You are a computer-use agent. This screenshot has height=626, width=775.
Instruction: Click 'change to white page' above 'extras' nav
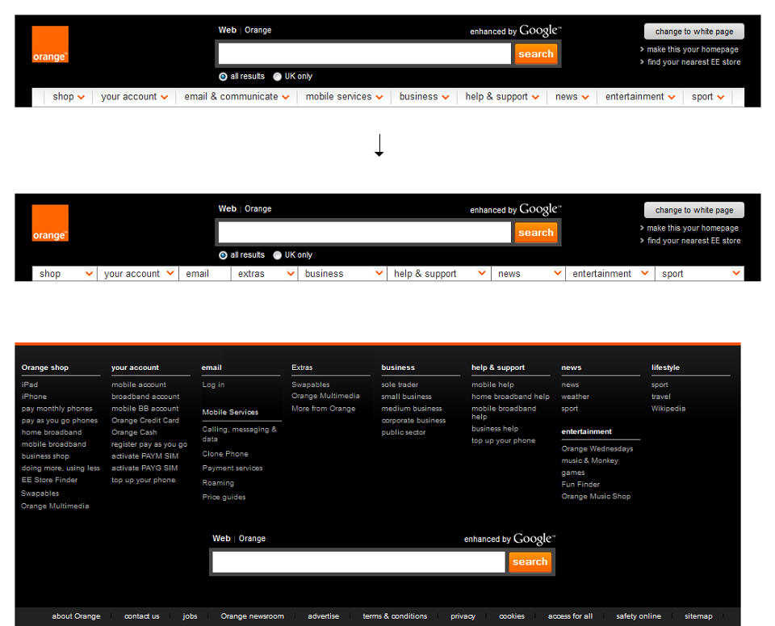point(694,210)
